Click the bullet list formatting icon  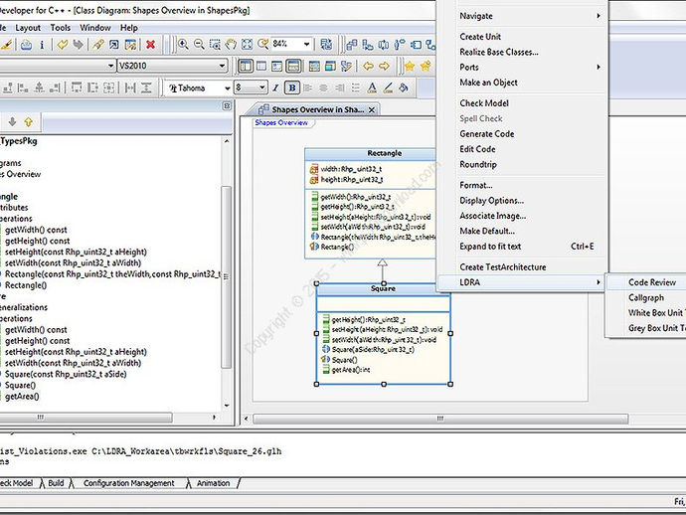click(x=356, y=87)
